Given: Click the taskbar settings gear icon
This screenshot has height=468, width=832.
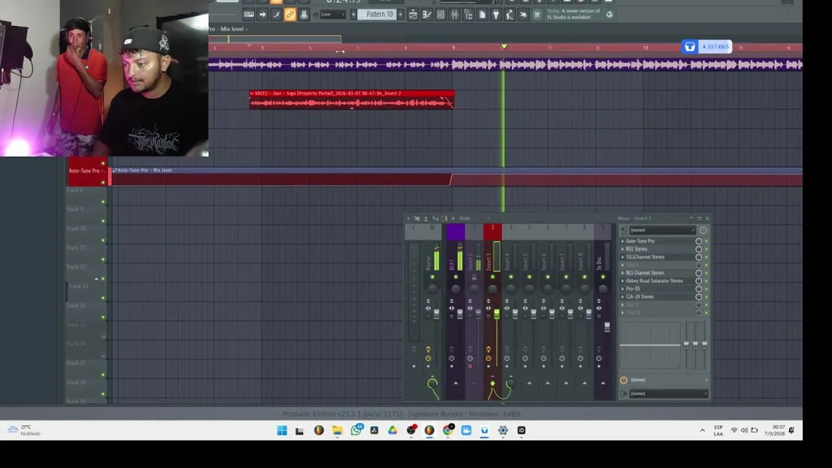Looking at the screenshot, I should [x=502, y=430].
